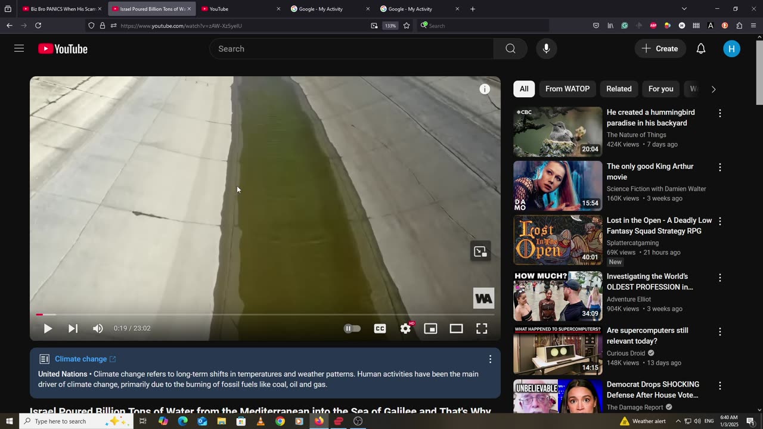Open options for Lost in the Open video
This screenshot has width=763, height=429.
[x=719, y=221]
